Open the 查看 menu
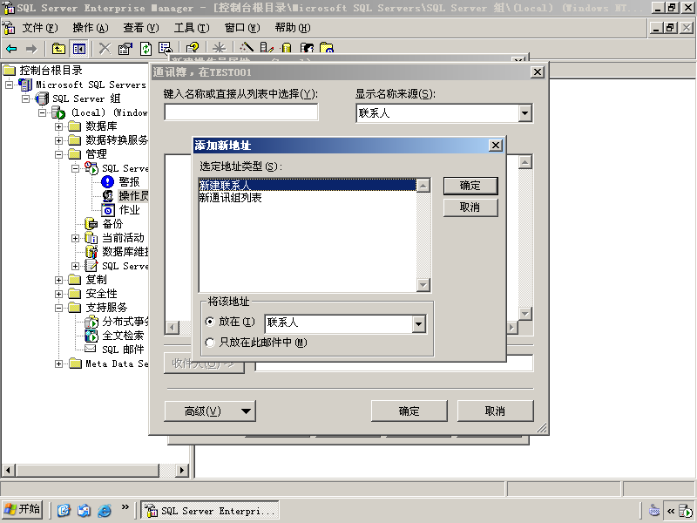Image resolution: width=697 pixels, height=523 pixels. [x=141, y=28]
